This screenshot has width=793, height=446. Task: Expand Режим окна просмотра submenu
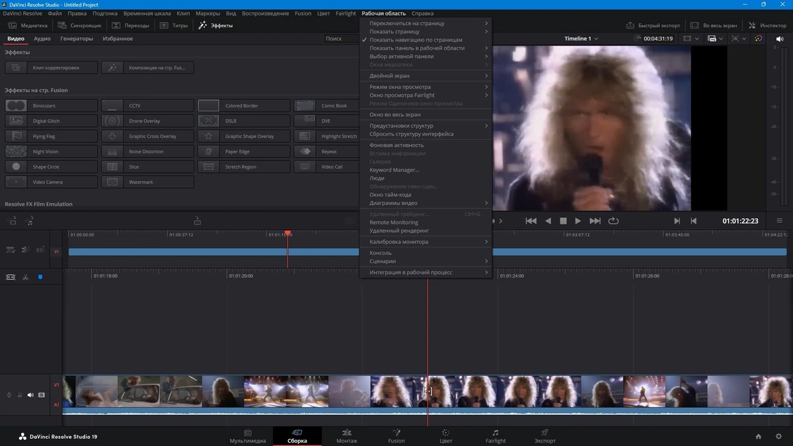coord(425,87)
